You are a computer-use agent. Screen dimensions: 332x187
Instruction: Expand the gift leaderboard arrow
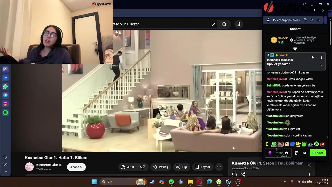coord(295,49)
